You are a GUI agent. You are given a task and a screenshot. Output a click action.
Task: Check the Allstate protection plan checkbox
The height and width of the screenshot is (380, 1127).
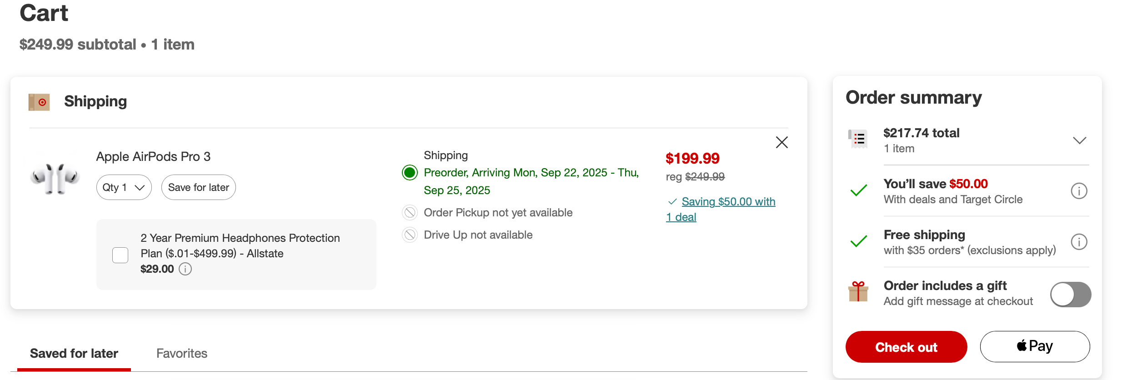tap(120, 255)
